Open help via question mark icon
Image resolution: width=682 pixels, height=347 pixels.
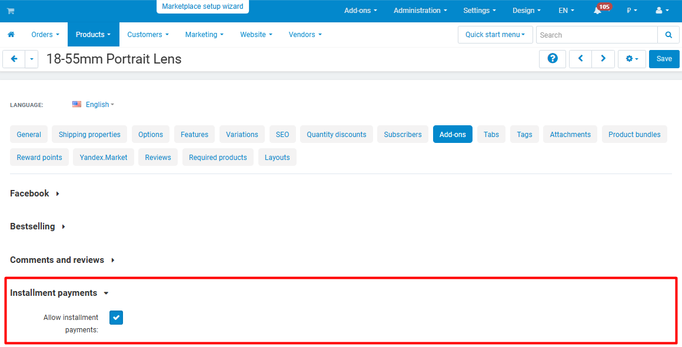(553, 59)
